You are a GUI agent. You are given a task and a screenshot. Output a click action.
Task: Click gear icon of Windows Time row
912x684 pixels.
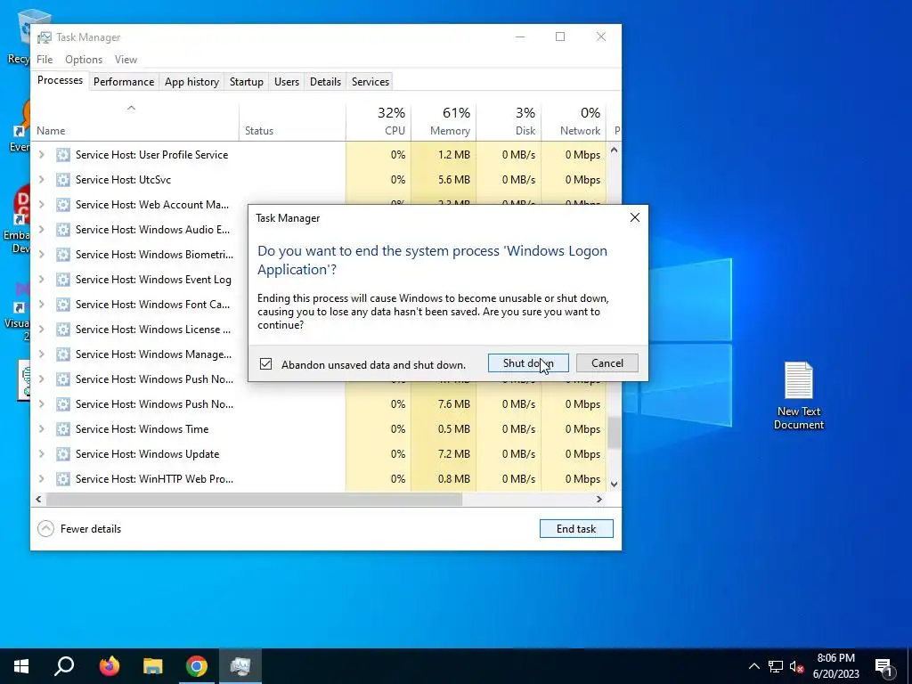click(63, 429)
